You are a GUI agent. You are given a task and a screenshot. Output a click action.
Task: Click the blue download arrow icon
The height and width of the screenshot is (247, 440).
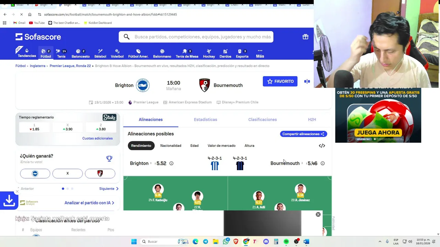tap(9, 200)
